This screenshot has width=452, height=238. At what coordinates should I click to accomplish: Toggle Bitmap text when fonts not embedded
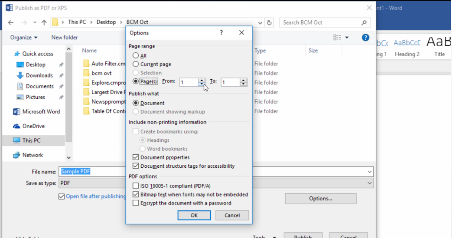[135, 194]
